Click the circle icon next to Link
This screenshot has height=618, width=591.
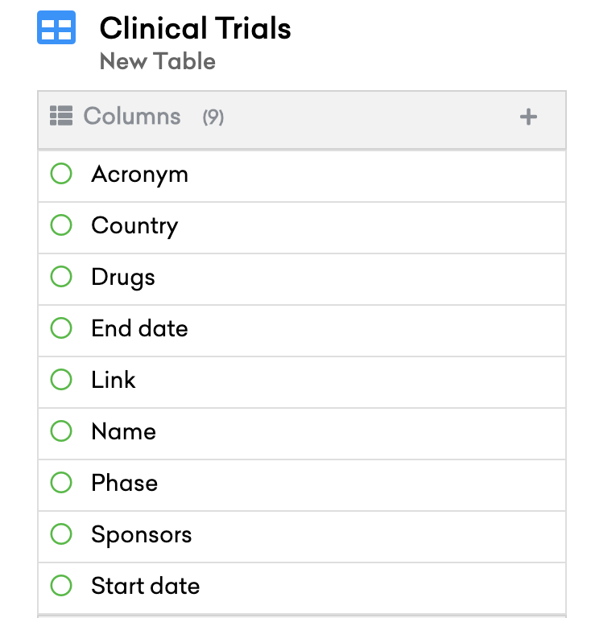tap(61, 380)
